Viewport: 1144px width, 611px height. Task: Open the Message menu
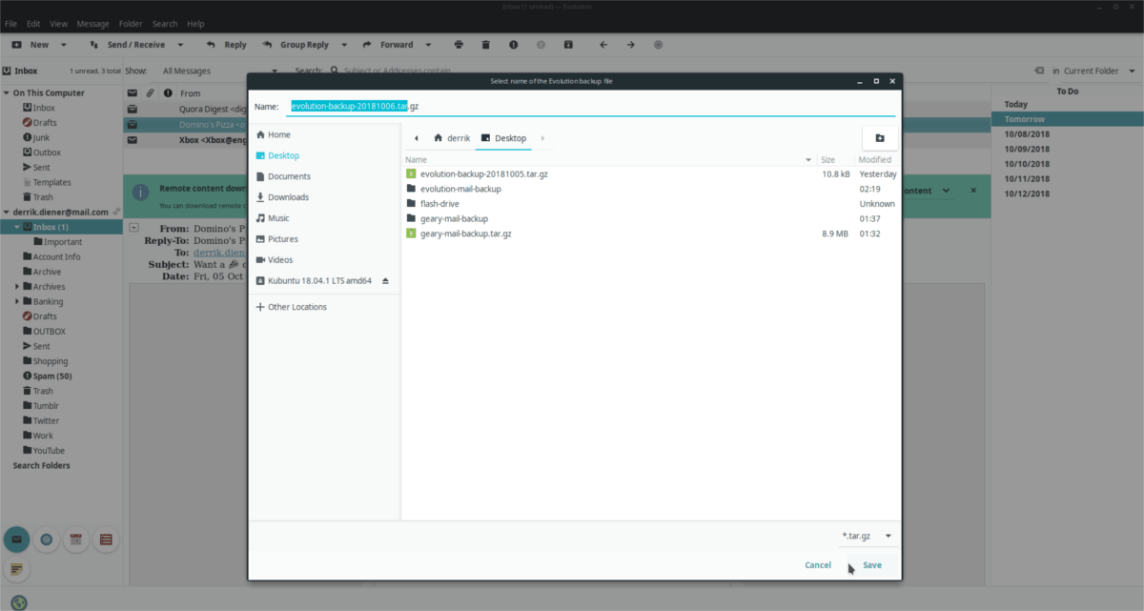pos(92,23)
